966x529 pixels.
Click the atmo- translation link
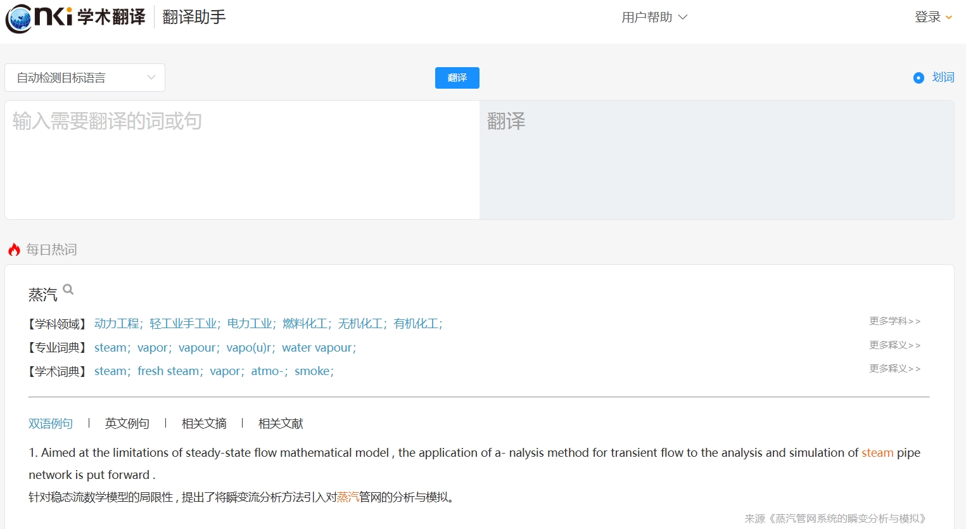267,371
